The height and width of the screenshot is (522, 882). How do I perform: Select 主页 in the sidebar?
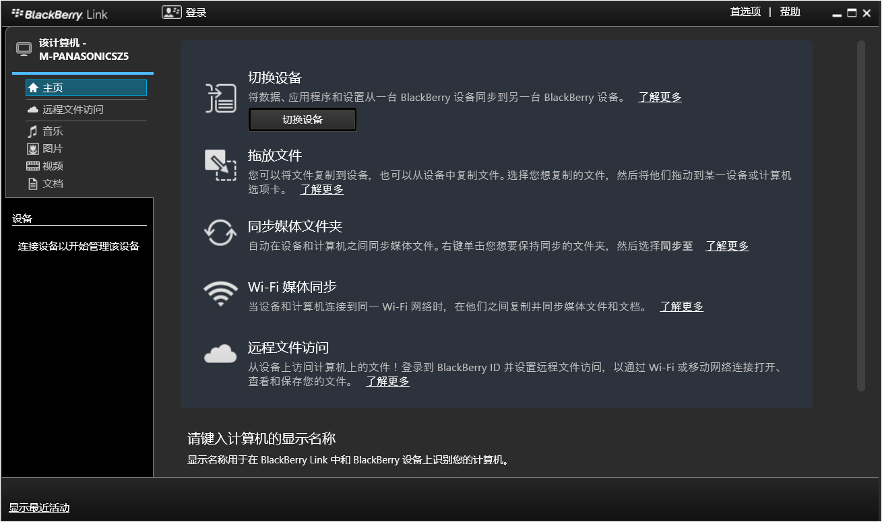point(86,88)
